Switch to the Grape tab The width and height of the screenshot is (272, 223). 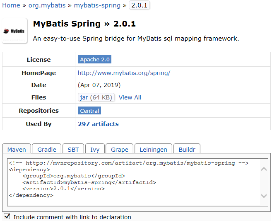point(120,149)
